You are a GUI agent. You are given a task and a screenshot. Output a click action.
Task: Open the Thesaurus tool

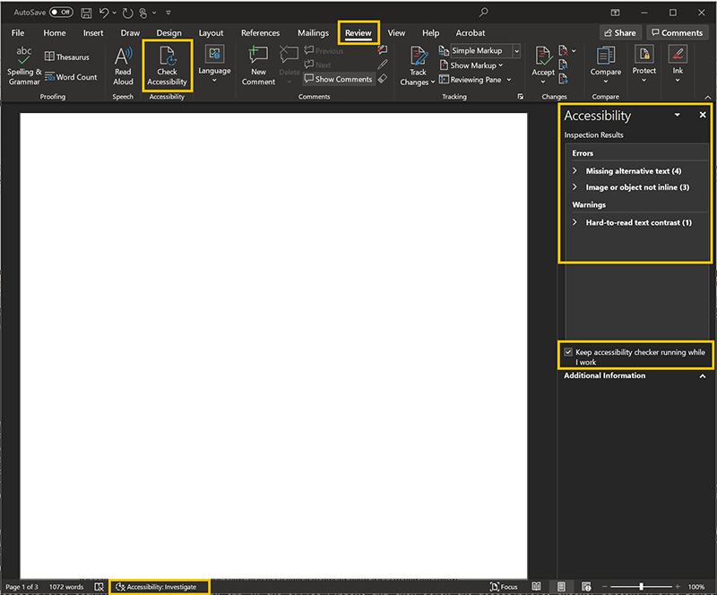click(66, 56)
